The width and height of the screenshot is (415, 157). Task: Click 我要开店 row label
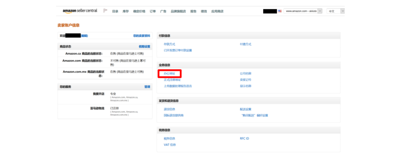tap(98, 94)
